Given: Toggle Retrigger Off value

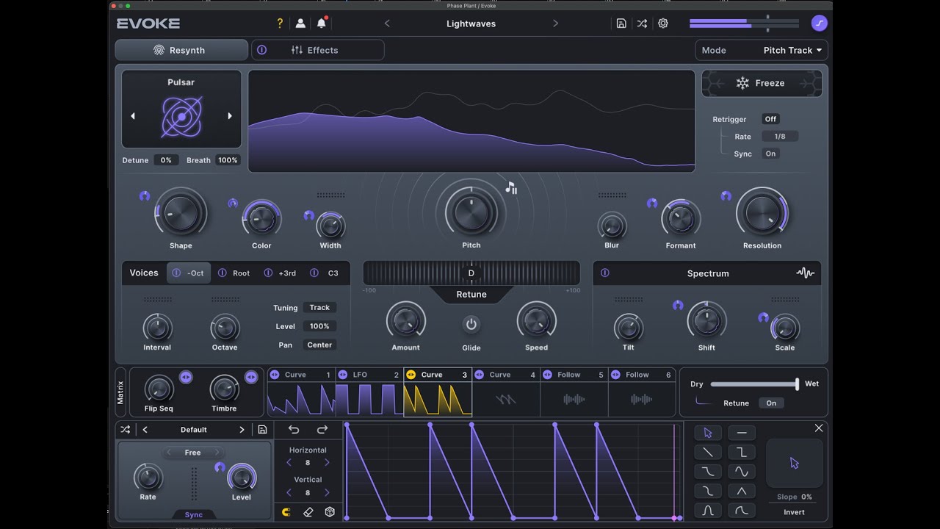Looking at the screenshot, I should click(x=770, y=119).
